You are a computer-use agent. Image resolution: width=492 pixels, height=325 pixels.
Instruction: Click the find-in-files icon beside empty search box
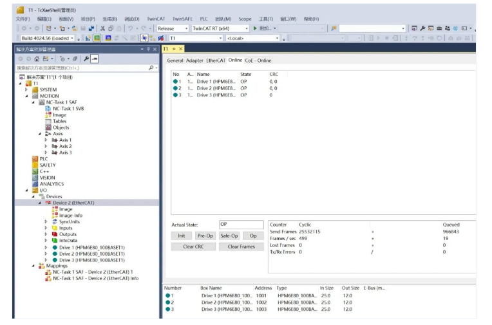334,28
